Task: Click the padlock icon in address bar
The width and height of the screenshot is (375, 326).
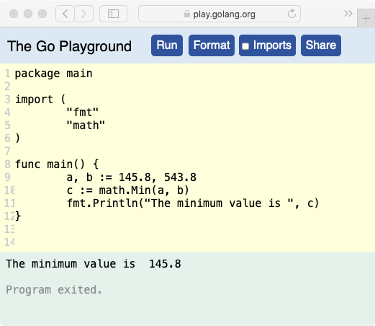Action: click(x=187, y=14)
